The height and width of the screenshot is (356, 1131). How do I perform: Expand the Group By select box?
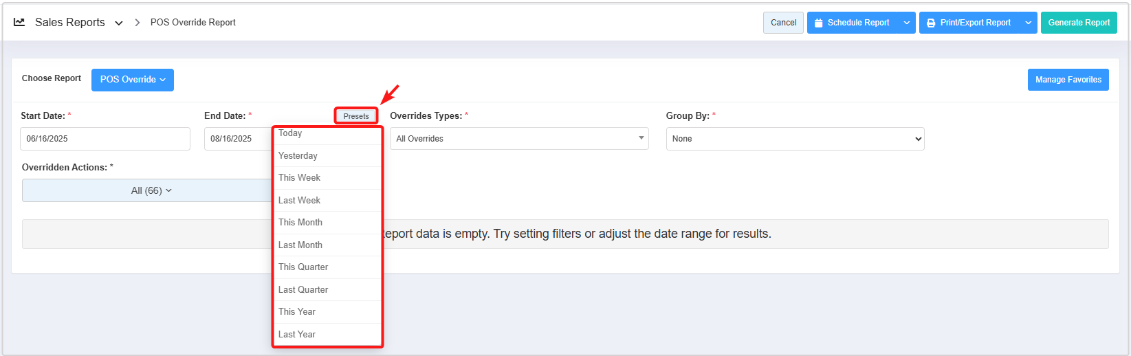(x=795, y=139)
